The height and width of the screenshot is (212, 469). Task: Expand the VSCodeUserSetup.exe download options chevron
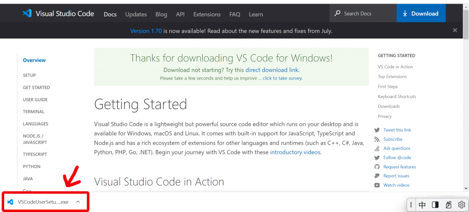tap(78, 202)
